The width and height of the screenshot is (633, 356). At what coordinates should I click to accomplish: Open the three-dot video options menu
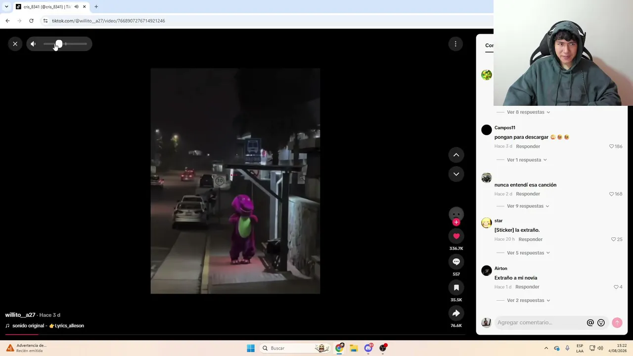pyautogui.click(x=455, y=44)
